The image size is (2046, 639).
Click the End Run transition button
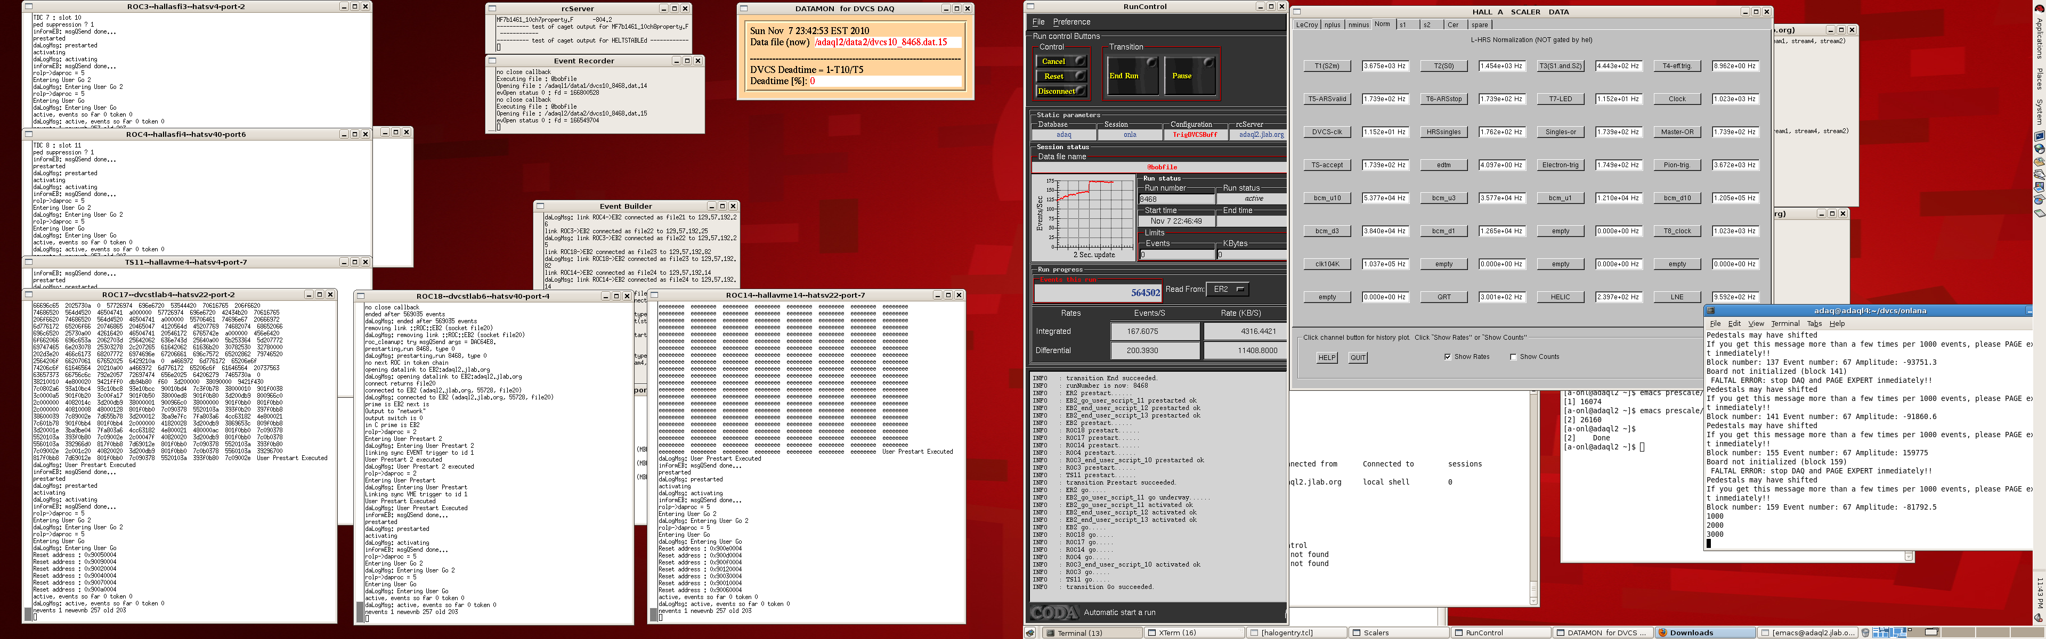[1133, 76]
